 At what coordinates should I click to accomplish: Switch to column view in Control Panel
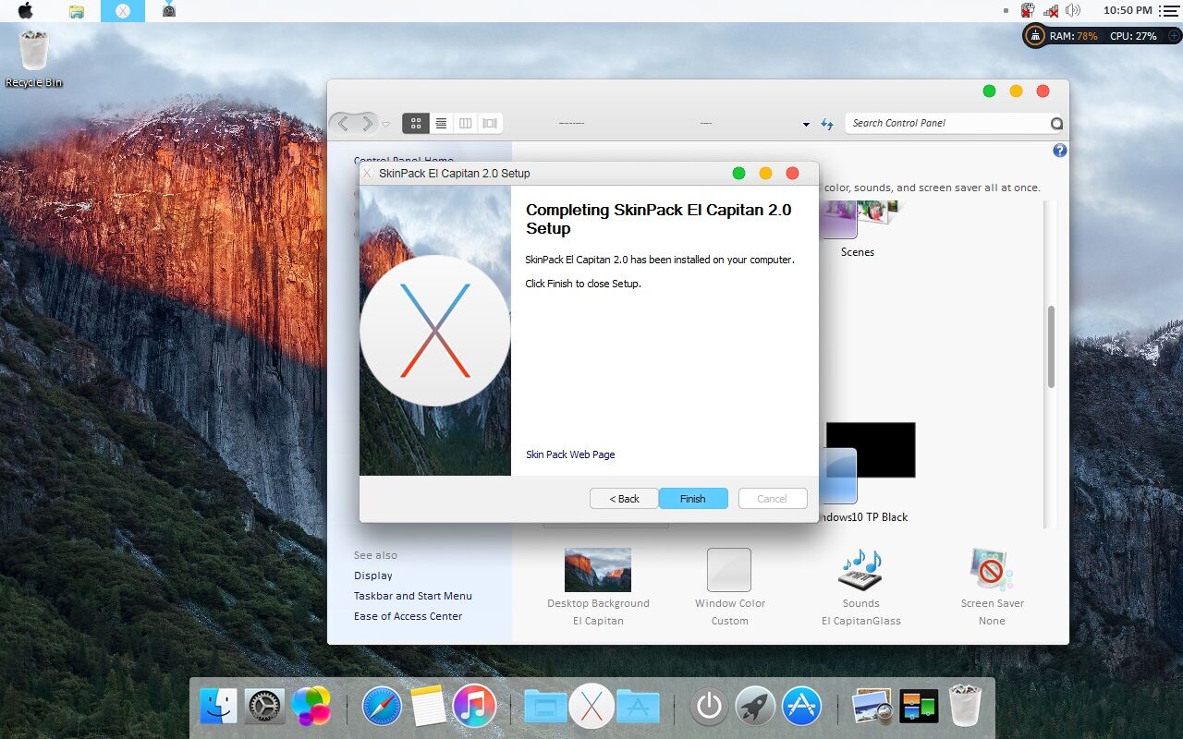(466, 123)
